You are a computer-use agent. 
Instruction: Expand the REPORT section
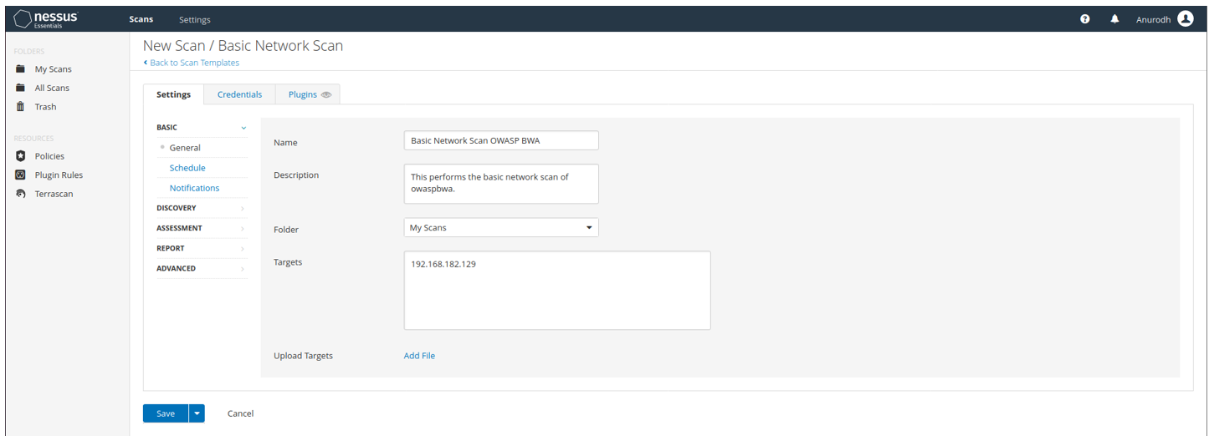coord(202,248)
